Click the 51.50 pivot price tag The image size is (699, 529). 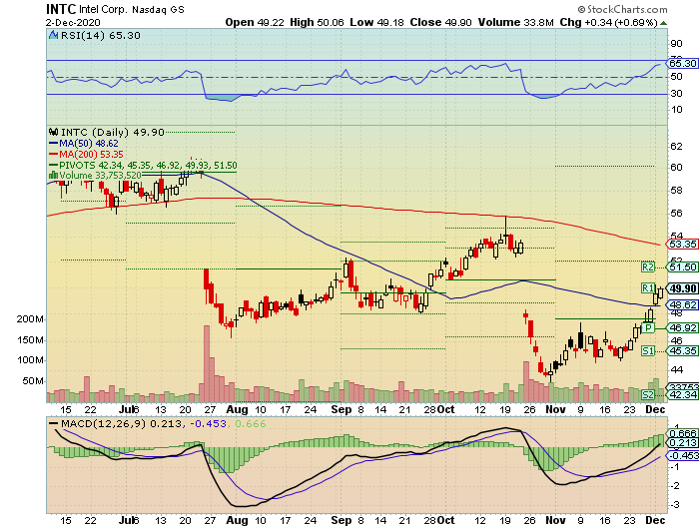click(x=682, y=266)
